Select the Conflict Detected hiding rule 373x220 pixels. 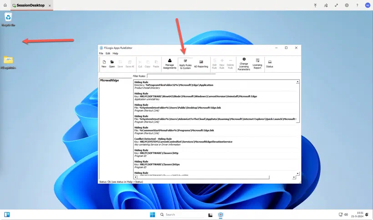tap(216, 142)
